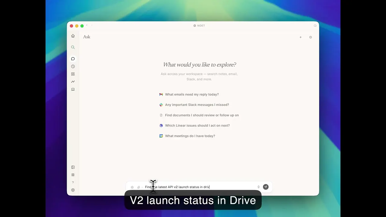Open help via the question mark icon
Image resolution: width=386 pixels, height=217 pixels.
click(x=73, y=183)
